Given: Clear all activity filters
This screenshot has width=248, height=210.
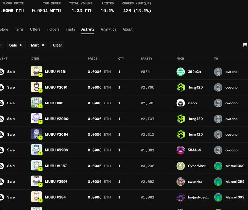Looking at the screenshot, I should click(x=57, y=45).
